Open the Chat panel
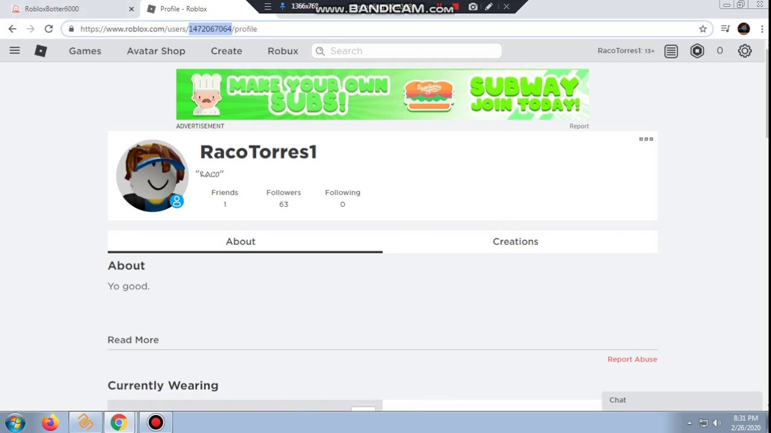Image resolution: width=771 pixels, height=433 pixels. [x=682, y=401]
